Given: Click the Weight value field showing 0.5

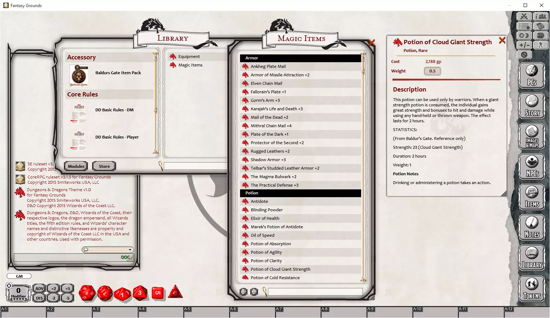Looking at the screenshot, I should pyautogui.click(x=432, y=71).
